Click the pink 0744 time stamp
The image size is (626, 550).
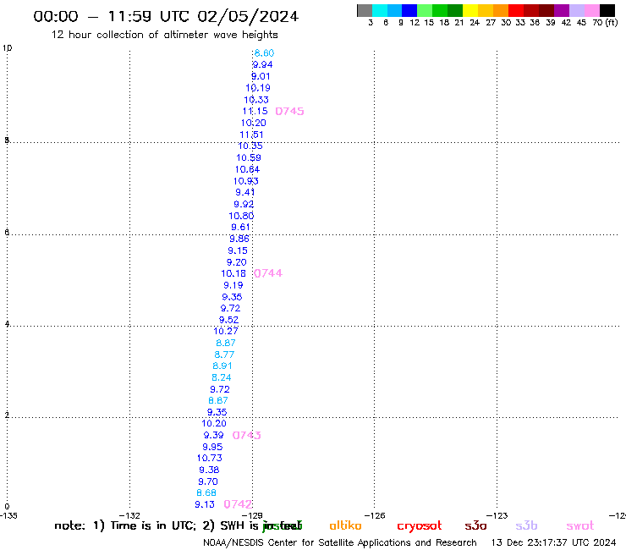268,273
